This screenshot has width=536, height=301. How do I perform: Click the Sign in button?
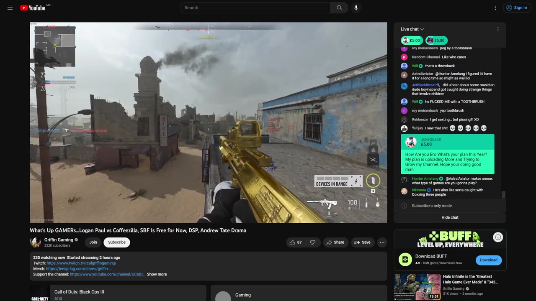click(x=516, y=8)
